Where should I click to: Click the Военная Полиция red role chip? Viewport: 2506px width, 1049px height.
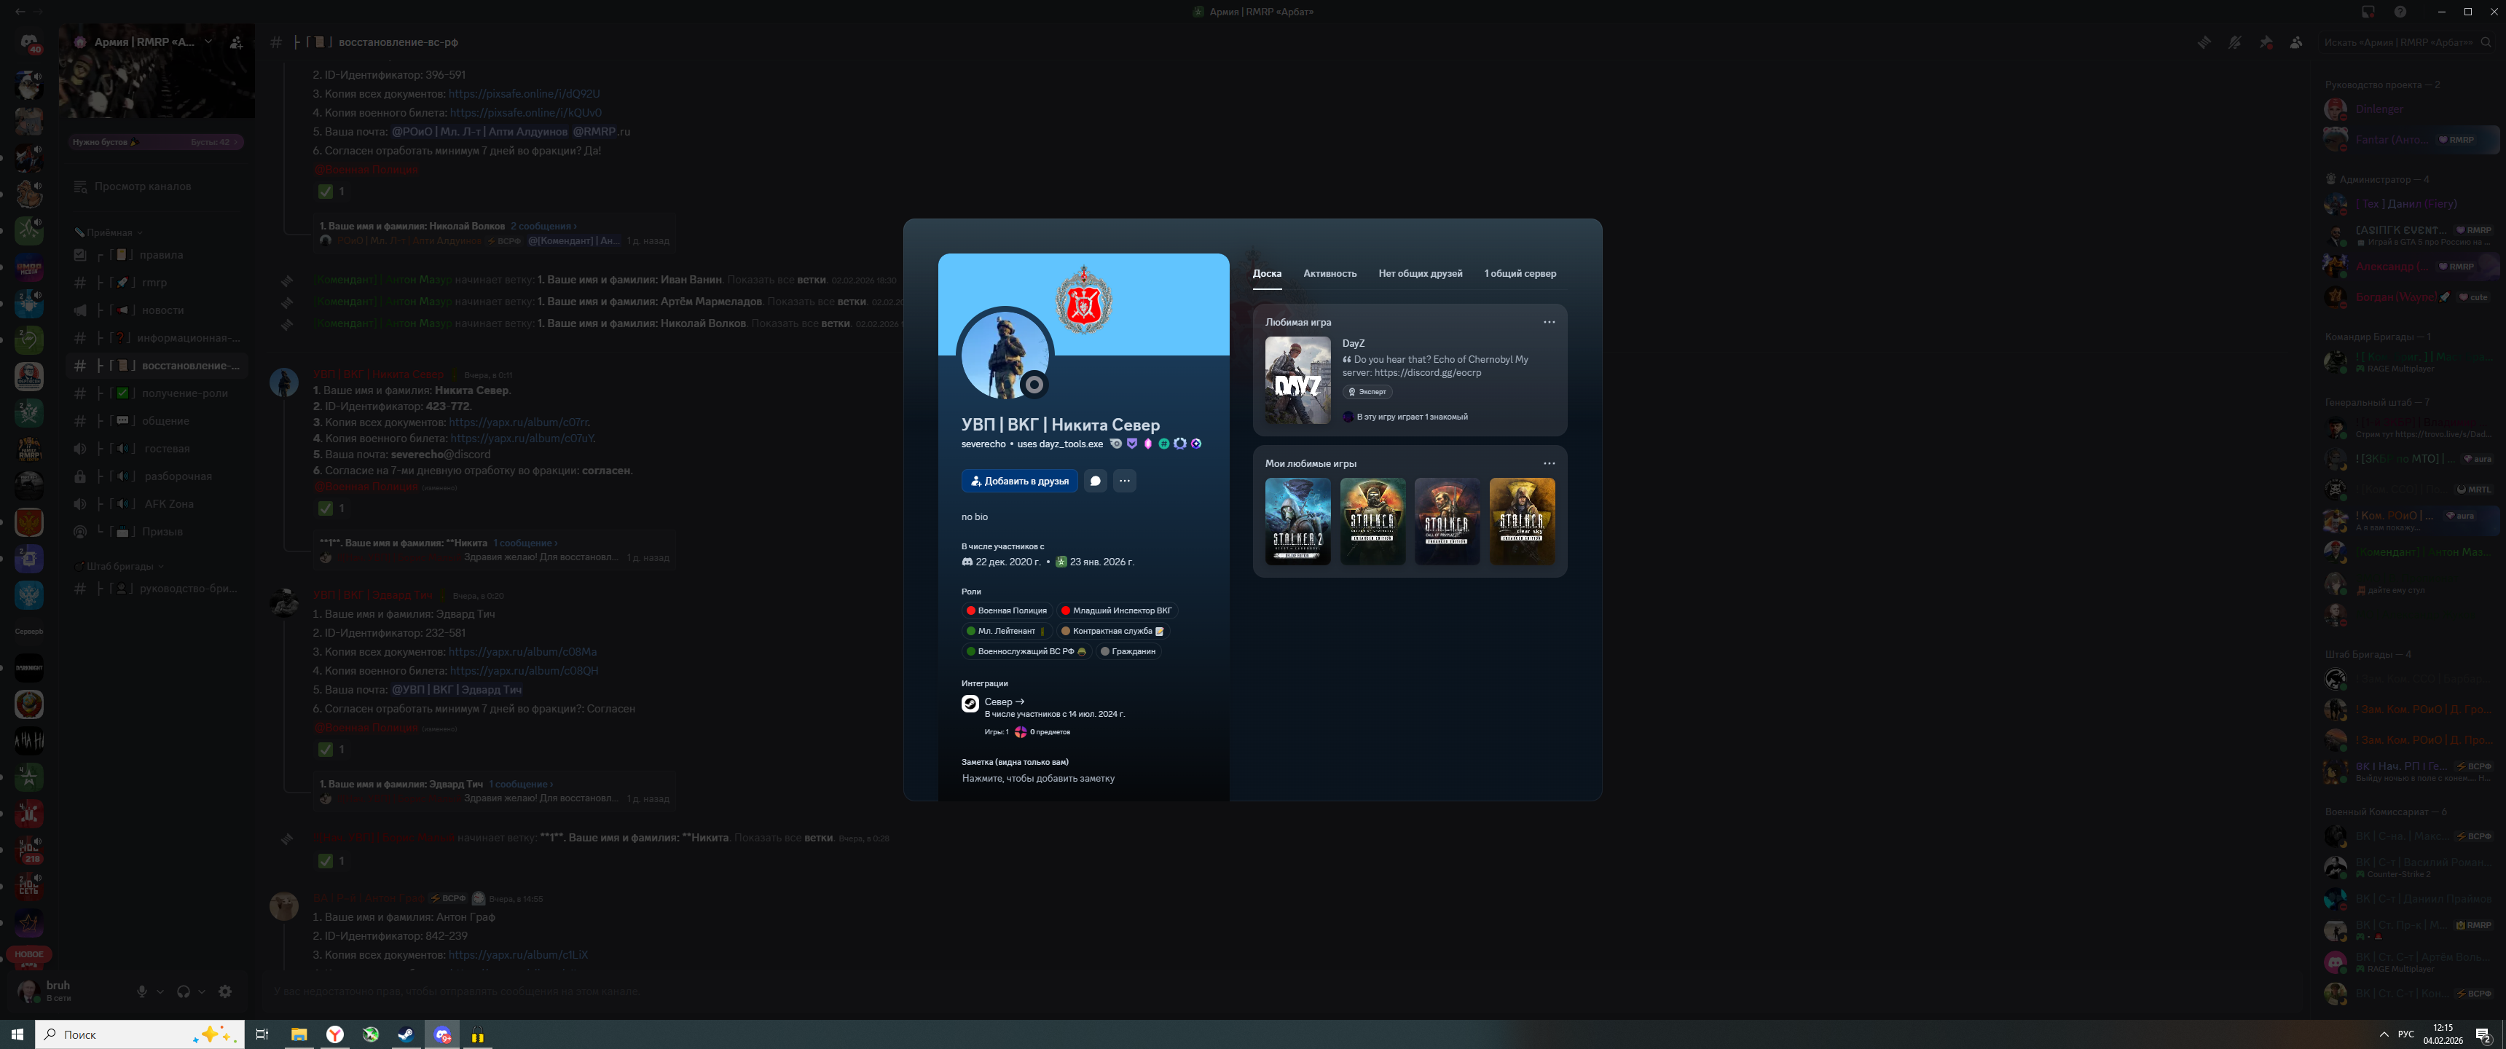pos(1006,610)
